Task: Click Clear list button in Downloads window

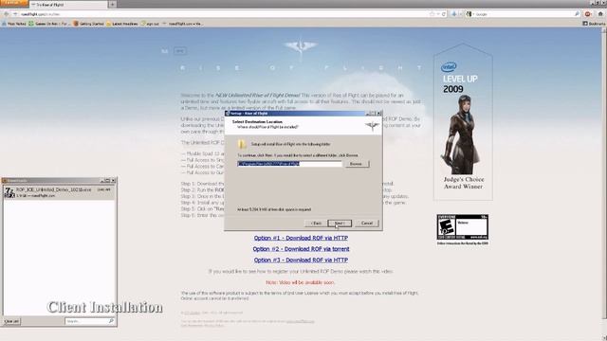Action: [11, 321]
